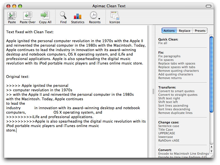Click the 'Text fixed with Clean Text:' line
The image size is (220, 165).
pyautogui.click(x=30, y=32)
